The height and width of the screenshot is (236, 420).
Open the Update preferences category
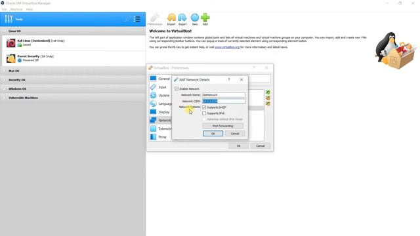[x=160, y=95]
